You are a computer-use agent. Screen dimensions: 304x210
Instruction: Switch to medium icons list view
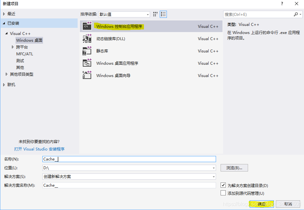(163, 14)
